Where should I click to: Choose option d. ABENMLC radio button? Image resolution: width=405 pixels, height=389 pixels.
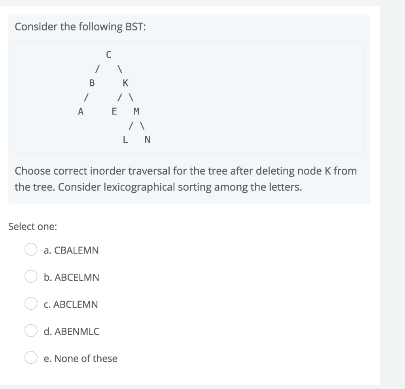[30, 331]
